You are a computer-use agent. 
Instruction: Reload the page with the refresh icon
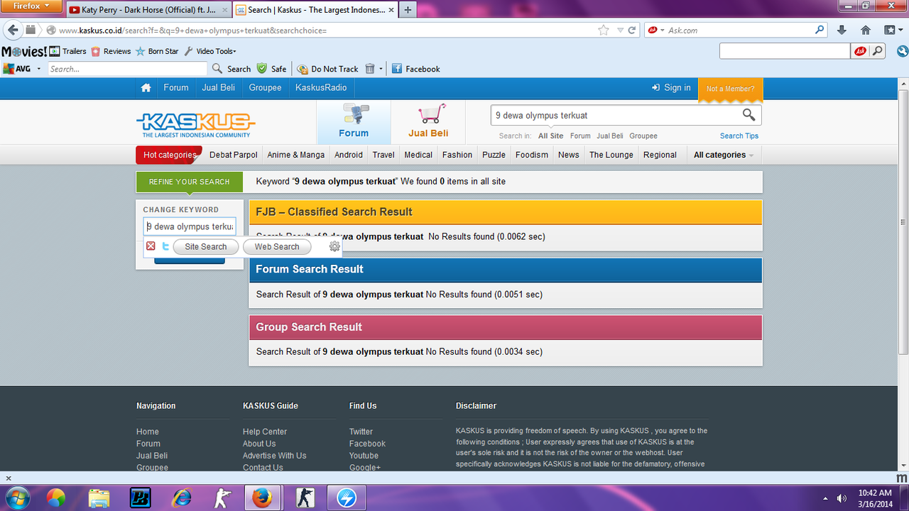pos(632,30)
